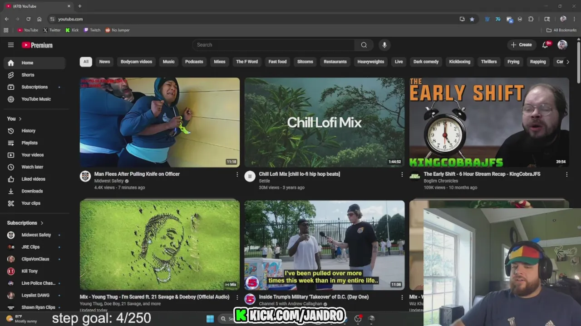The width and height of the screenshot is (581, 326).
Task: Open options menu for Chill Lofi Mix video
Action: [402, 174]
